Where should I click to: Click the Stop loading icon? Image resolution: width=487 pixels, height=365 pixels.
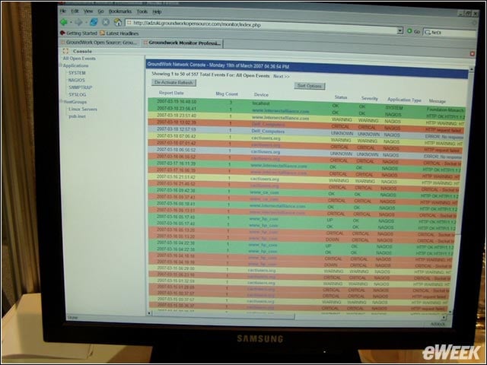click(106, 22)
